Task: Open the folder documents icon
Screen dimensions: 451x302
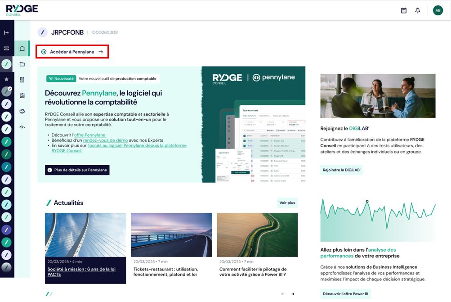Action: (x=22, y=64)
